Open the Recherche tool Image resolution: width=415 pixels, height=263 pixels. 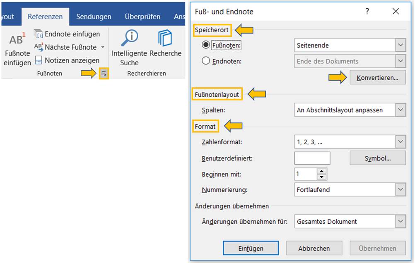(x=165, y=38)
